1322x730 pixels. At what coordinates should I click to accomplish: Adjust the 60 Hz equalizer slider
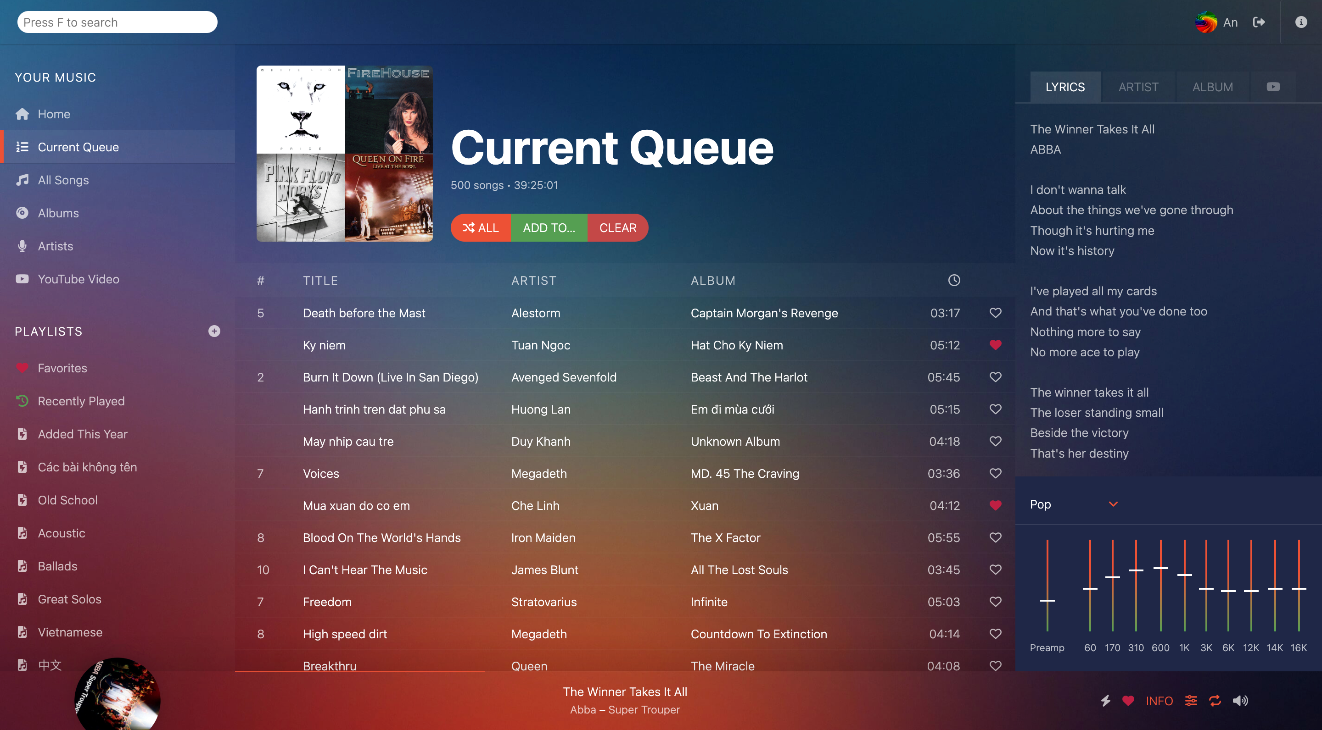1090,585
